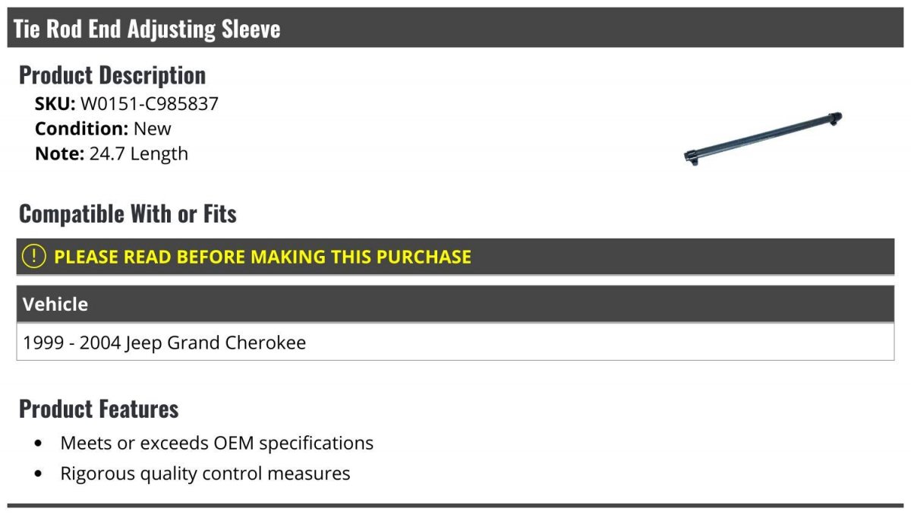Click the bold Note label
This screenshot has height=515, width=911.
[x=59, y=153]
